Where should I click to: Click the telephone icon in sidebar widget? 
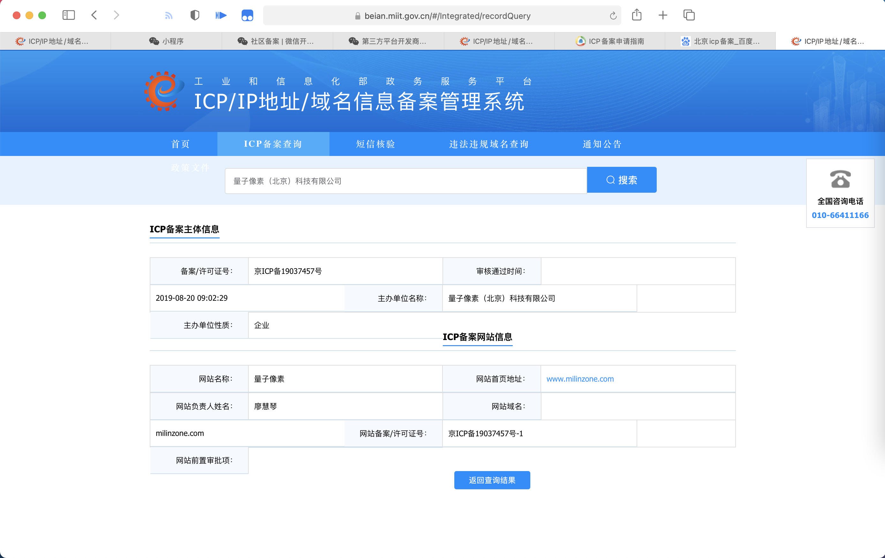pos(840,179)
